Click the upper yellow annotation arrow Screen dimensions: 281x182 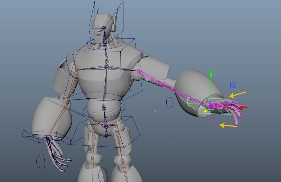pyautogui.click(x=237, y=95)
